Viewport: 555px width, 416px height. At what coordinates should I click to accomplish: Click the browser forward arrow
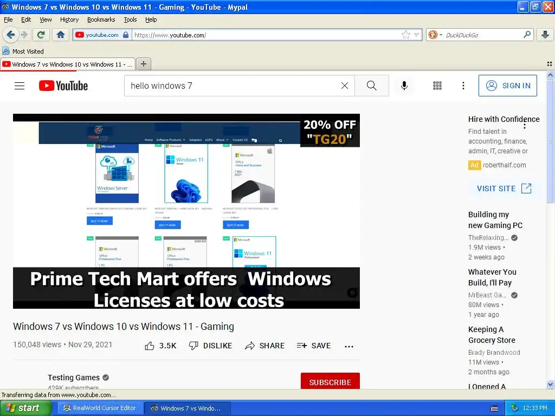coord(24,35)
